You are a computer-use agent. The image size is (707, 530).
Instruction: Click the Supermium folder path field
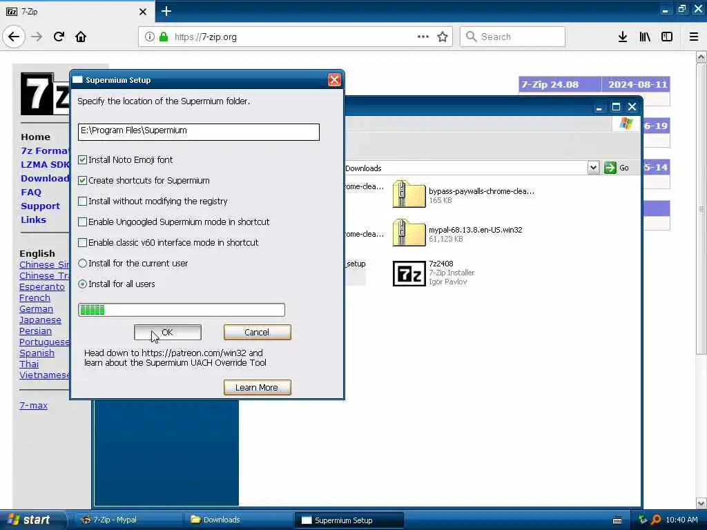pyautogui.click(x=198, y=131)
